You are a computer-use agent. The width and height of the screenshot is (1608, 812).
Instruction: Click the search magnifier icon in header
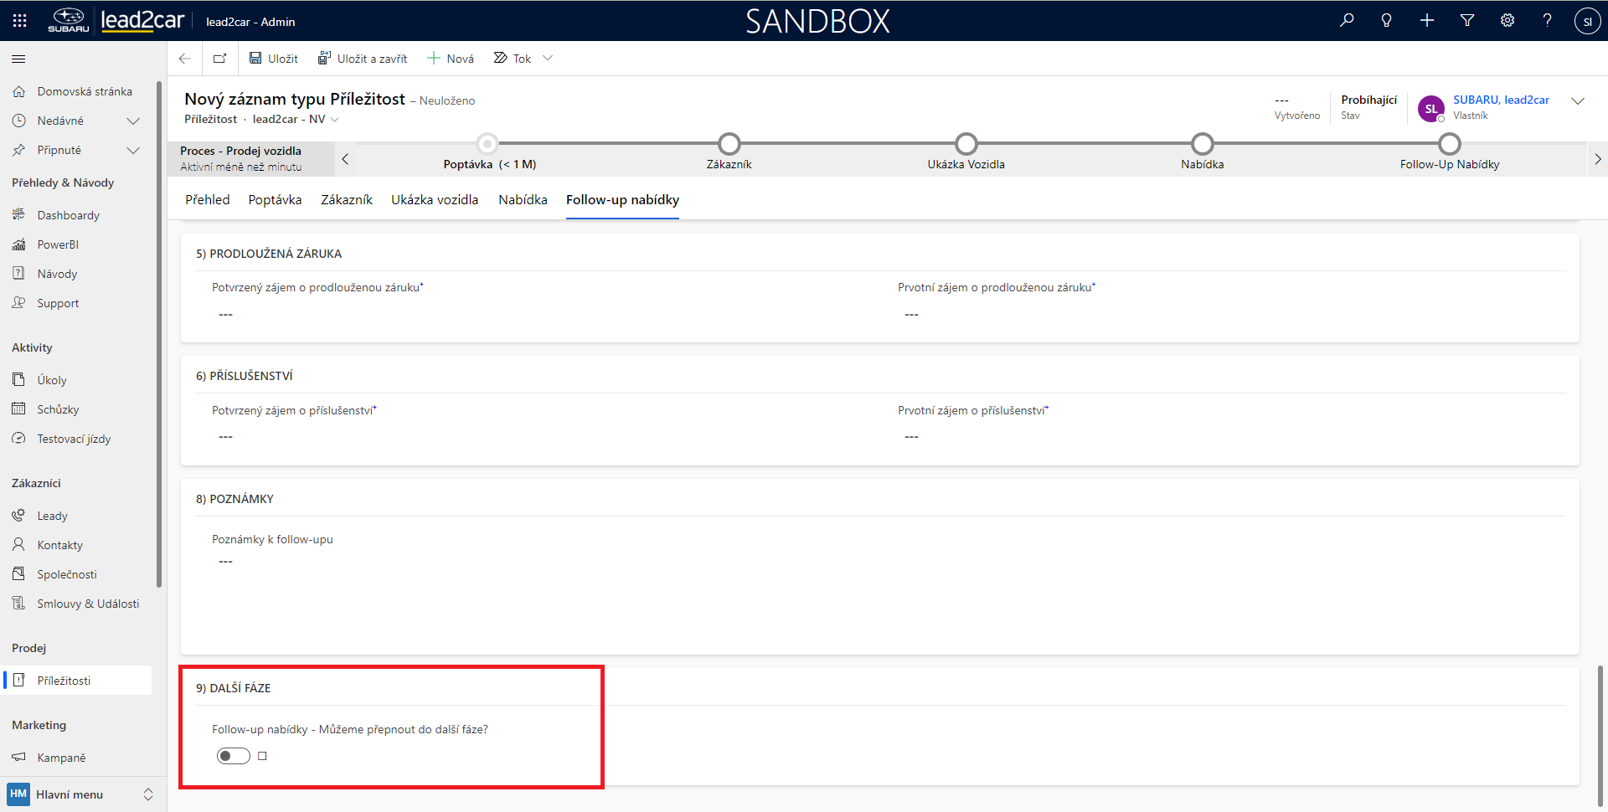click(1347, 20)
